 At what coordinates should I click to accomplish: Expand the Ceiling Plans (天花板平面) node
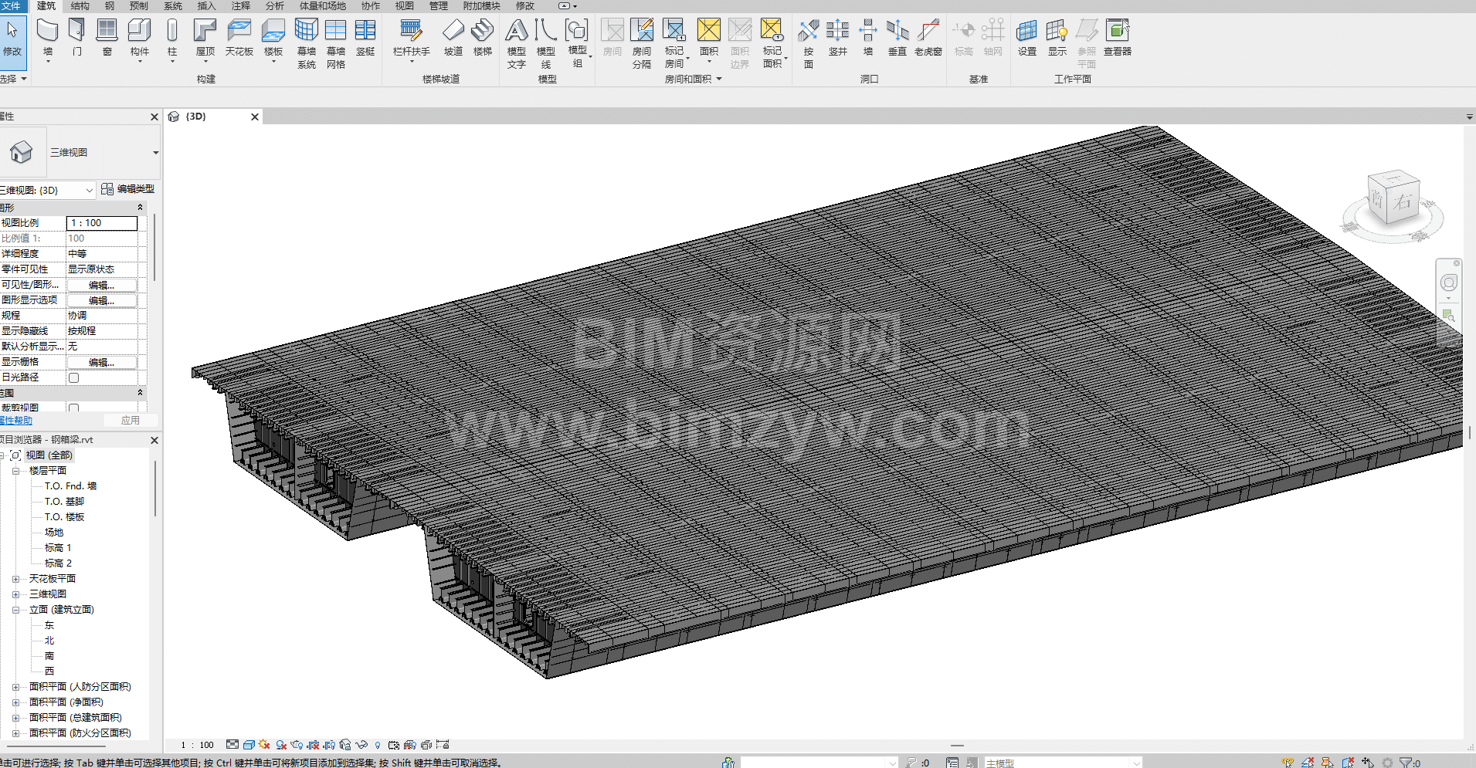click(15, 579)
